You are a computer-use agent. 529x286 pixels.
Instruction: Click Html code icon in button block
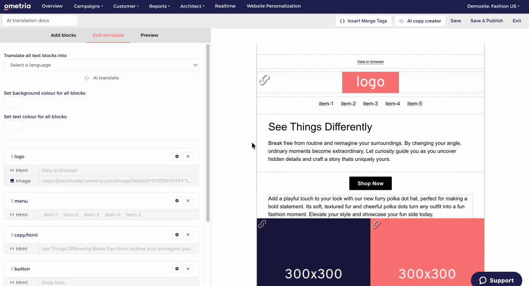(x=12, y=283)
